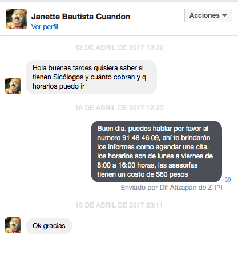
Task: Click the 18 DE ABRIL DE 2017 23:11 timestamp
Action: point(119,205)
